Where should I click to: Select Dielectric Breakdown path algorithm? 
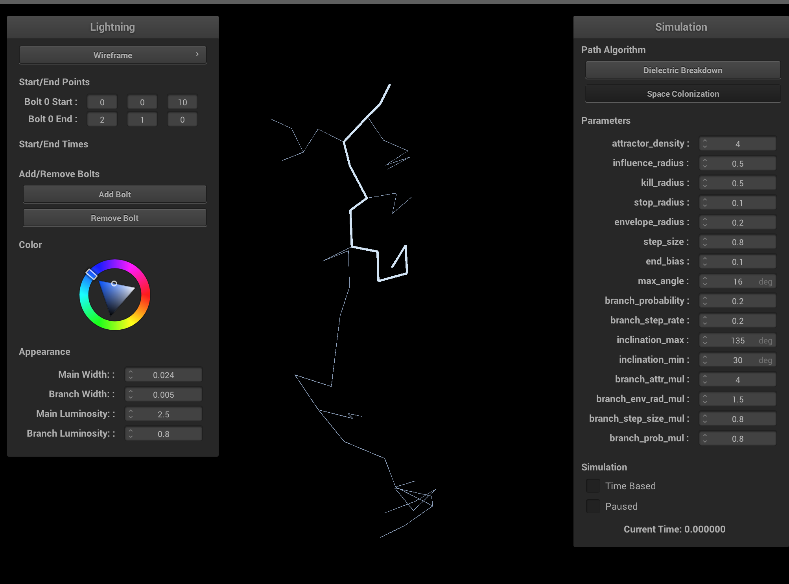682,70
